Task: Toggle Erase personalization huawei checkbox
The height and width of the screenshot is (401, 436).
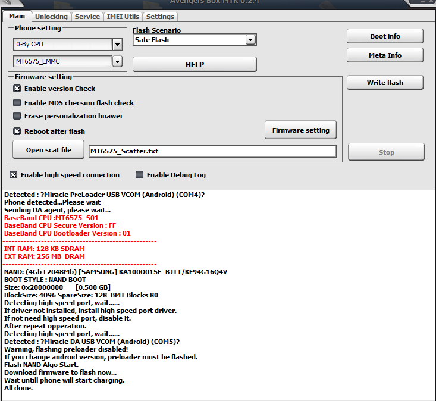Action: (17, 115)
